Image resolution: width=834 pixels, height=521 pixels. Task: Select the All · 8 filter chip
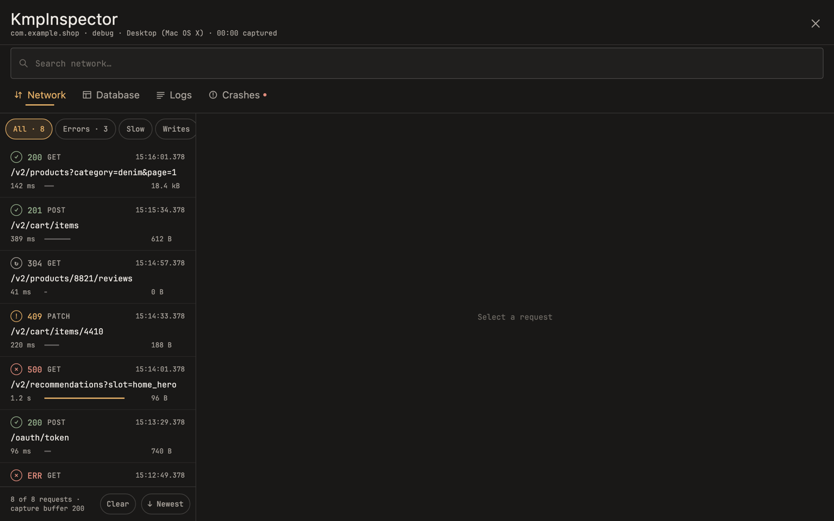[29, 129]
